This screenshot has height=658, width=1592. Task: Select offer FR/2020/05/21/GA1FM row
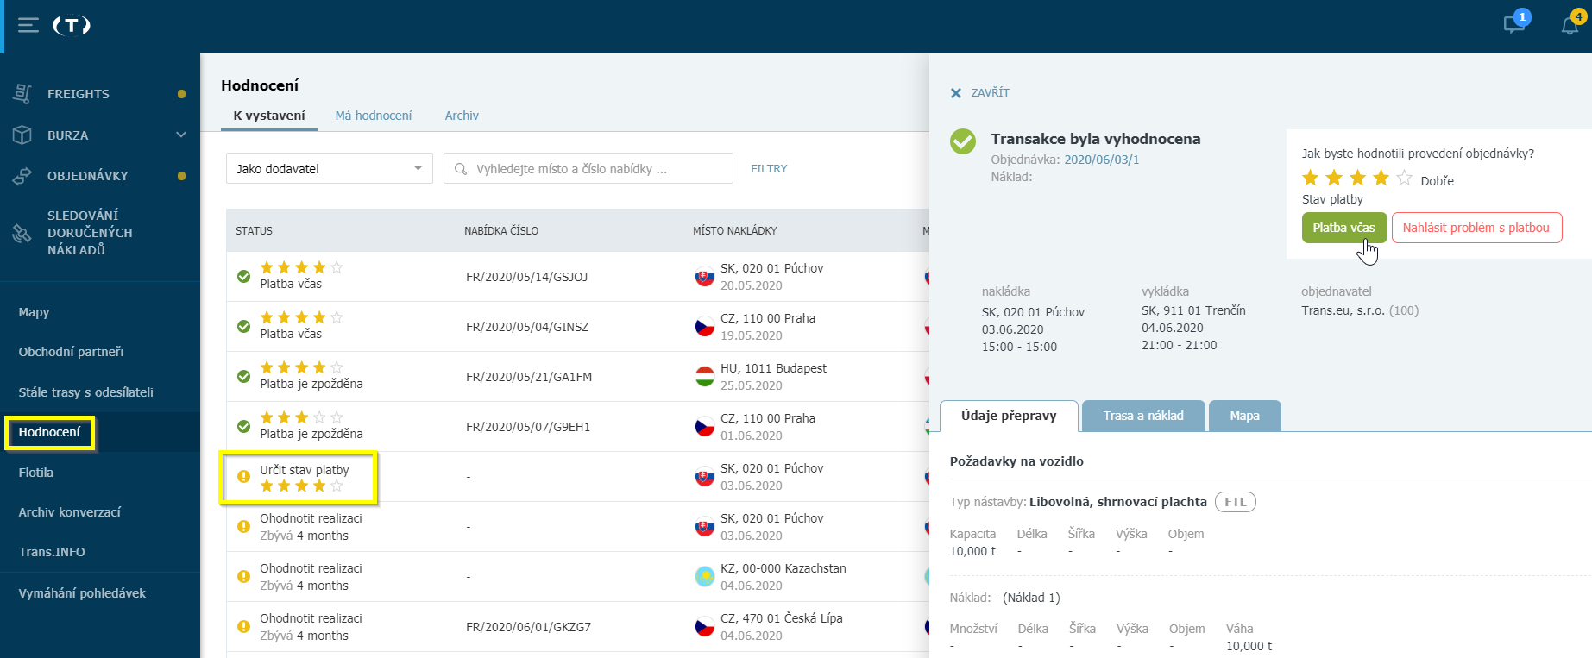529,377
